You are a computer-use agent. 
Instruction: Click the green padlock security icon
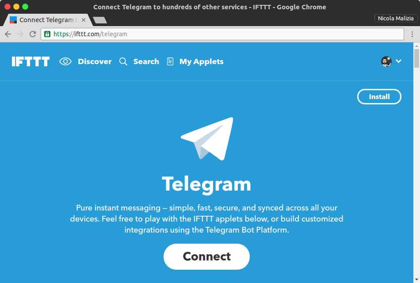click(x=47, y=34)
